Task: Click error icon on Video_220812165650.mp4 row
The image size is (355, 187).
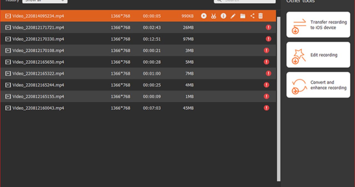Action: (x=267, y=62)
